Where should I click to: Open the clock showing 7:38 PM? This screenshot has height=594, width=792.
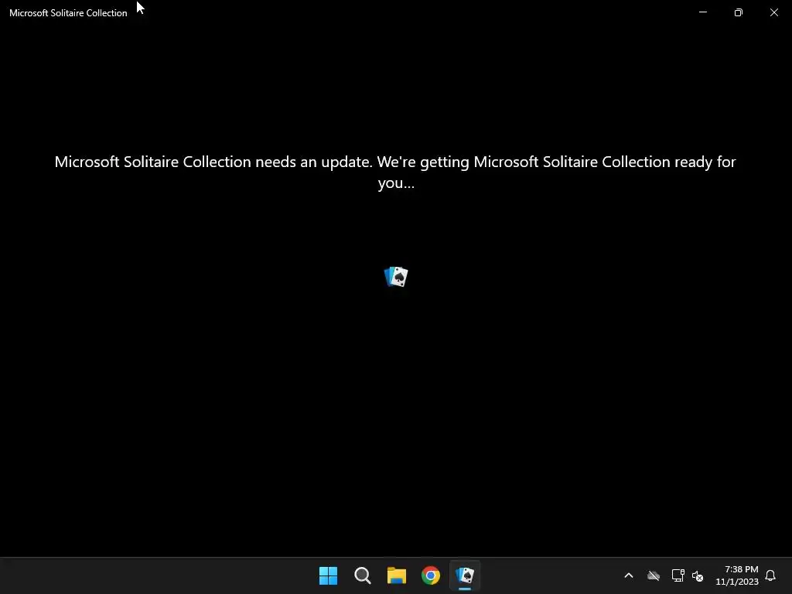click(x=737, y=575)
